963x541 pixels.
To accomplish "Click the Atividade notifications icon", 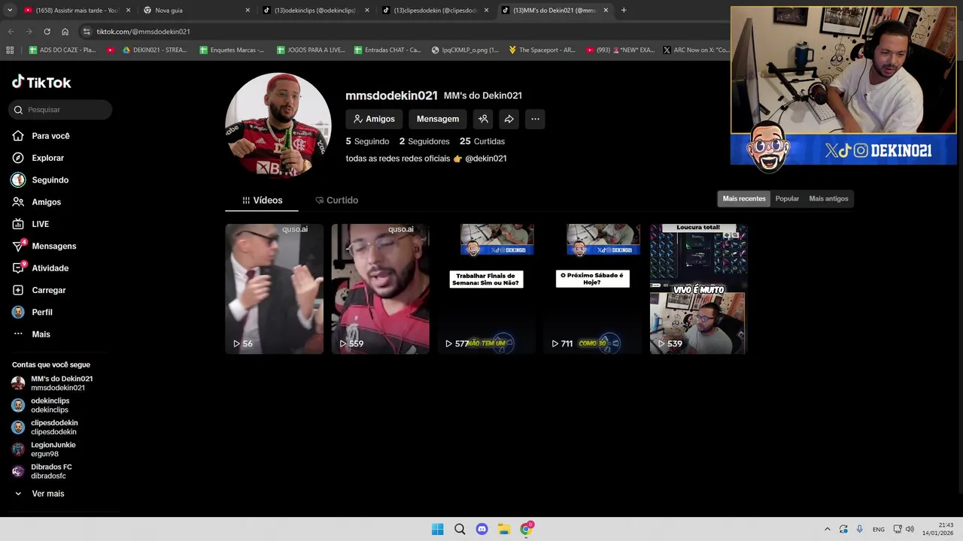I will tap(18, 268).
